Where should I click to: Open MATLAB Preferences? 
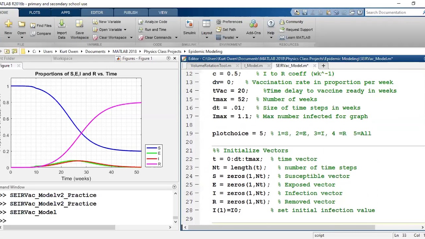229,22
